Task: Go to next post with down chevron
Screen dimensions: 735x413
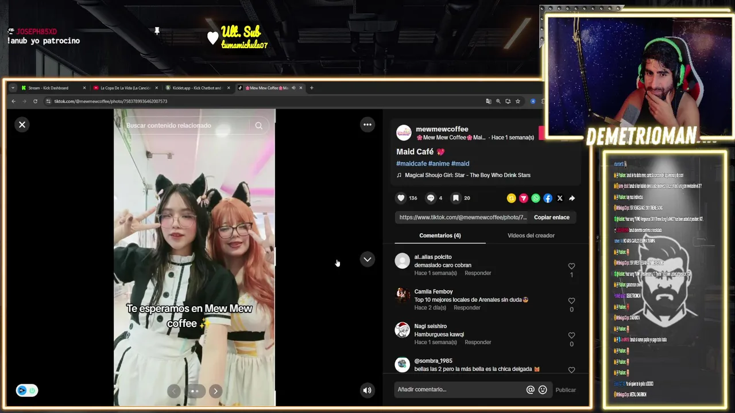Action: (367, 259)
